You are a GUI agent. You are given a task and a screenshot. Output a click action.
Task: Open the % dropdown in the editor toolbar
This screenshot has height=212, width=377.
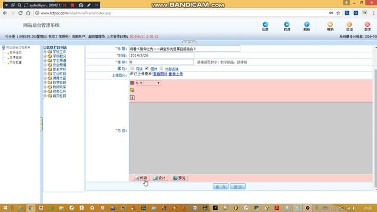(x=139, y=83)
